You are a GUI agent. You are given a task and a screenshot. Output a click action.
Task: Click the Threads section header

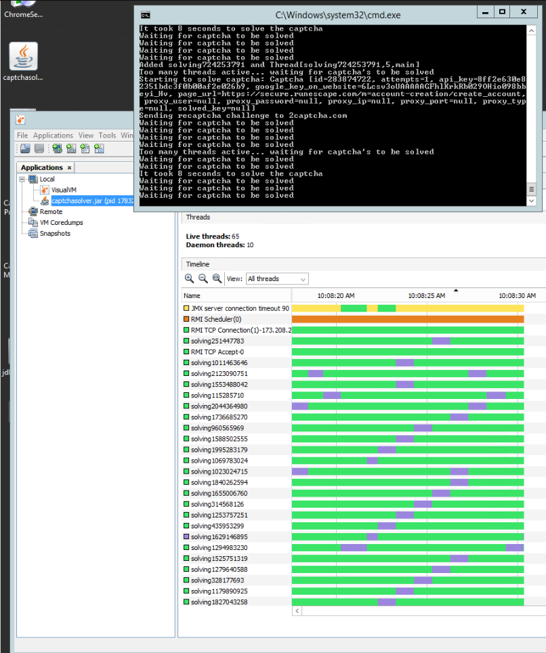tap(363, 217)
